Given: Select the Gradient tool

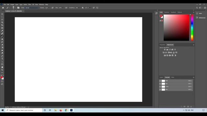Looking at the screenshot, I should click(x=2, y=47).
